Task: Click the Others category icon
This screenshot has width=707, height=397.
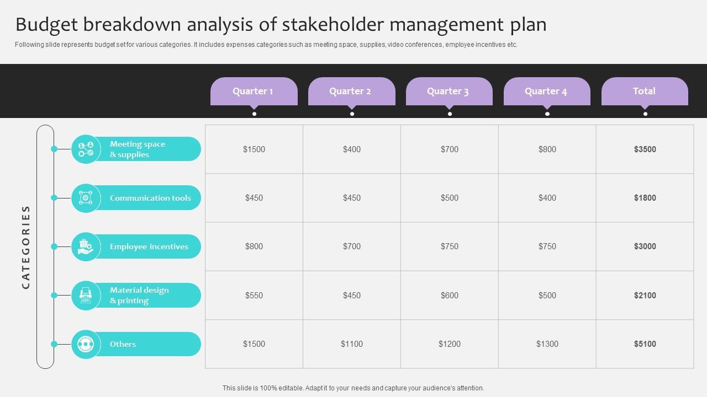Action: [86, 344]
